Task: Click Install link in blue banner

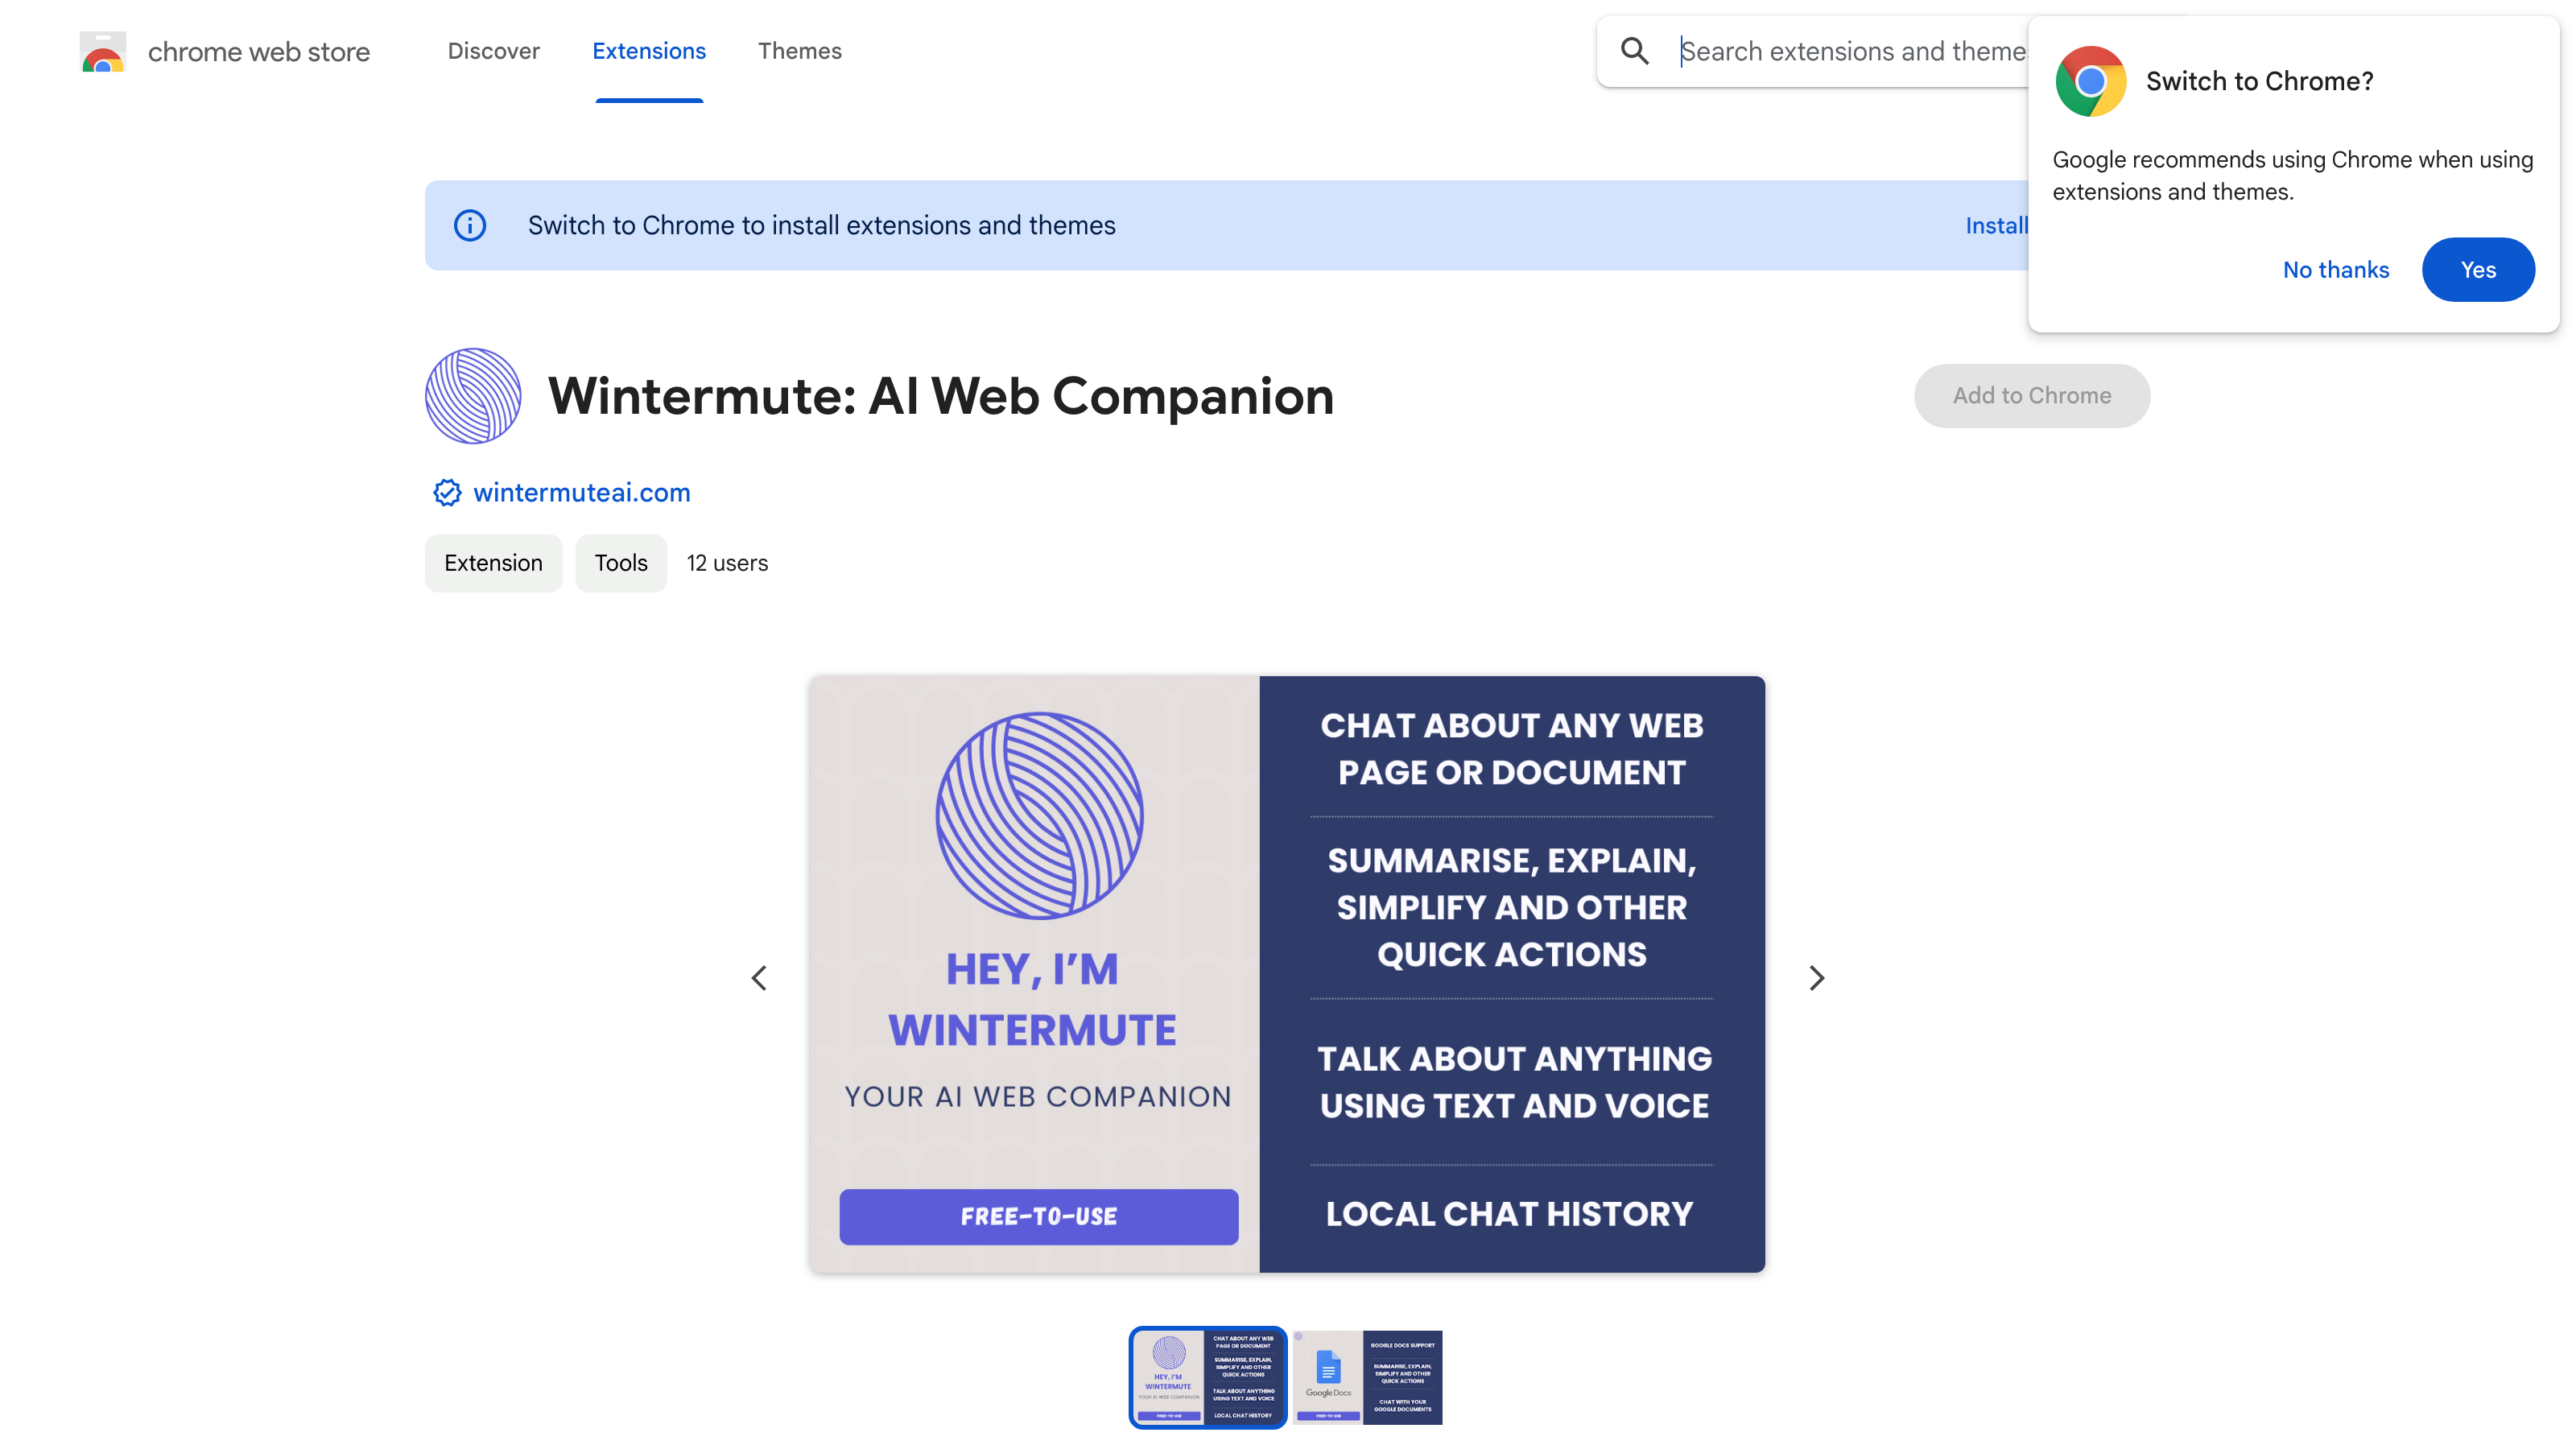Action: tap(1996, 225)
